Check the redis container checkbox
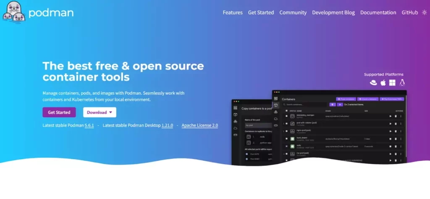The height and width of the screenshot is (199, 430). 287,146
